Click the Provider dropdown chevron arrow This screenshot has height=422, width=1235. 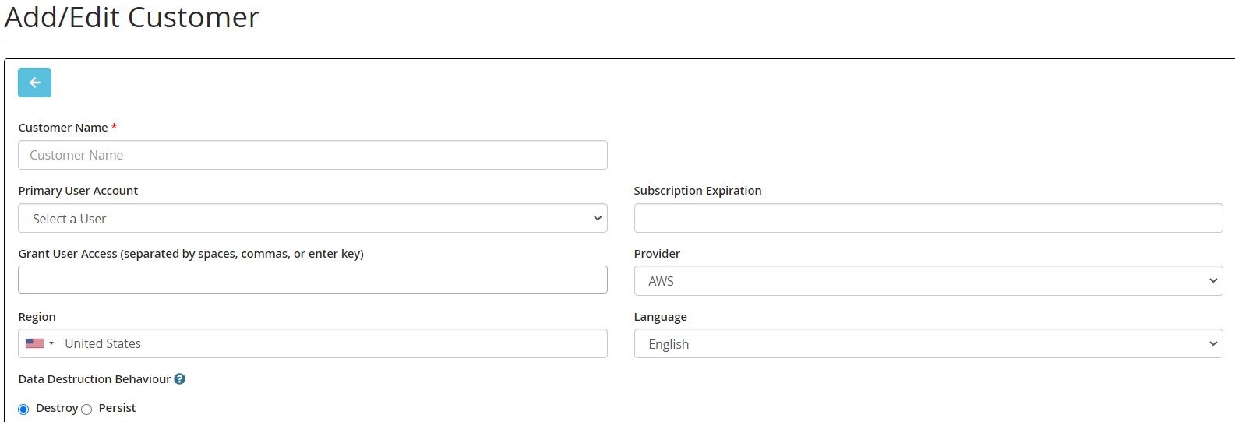coord(1212,280)
